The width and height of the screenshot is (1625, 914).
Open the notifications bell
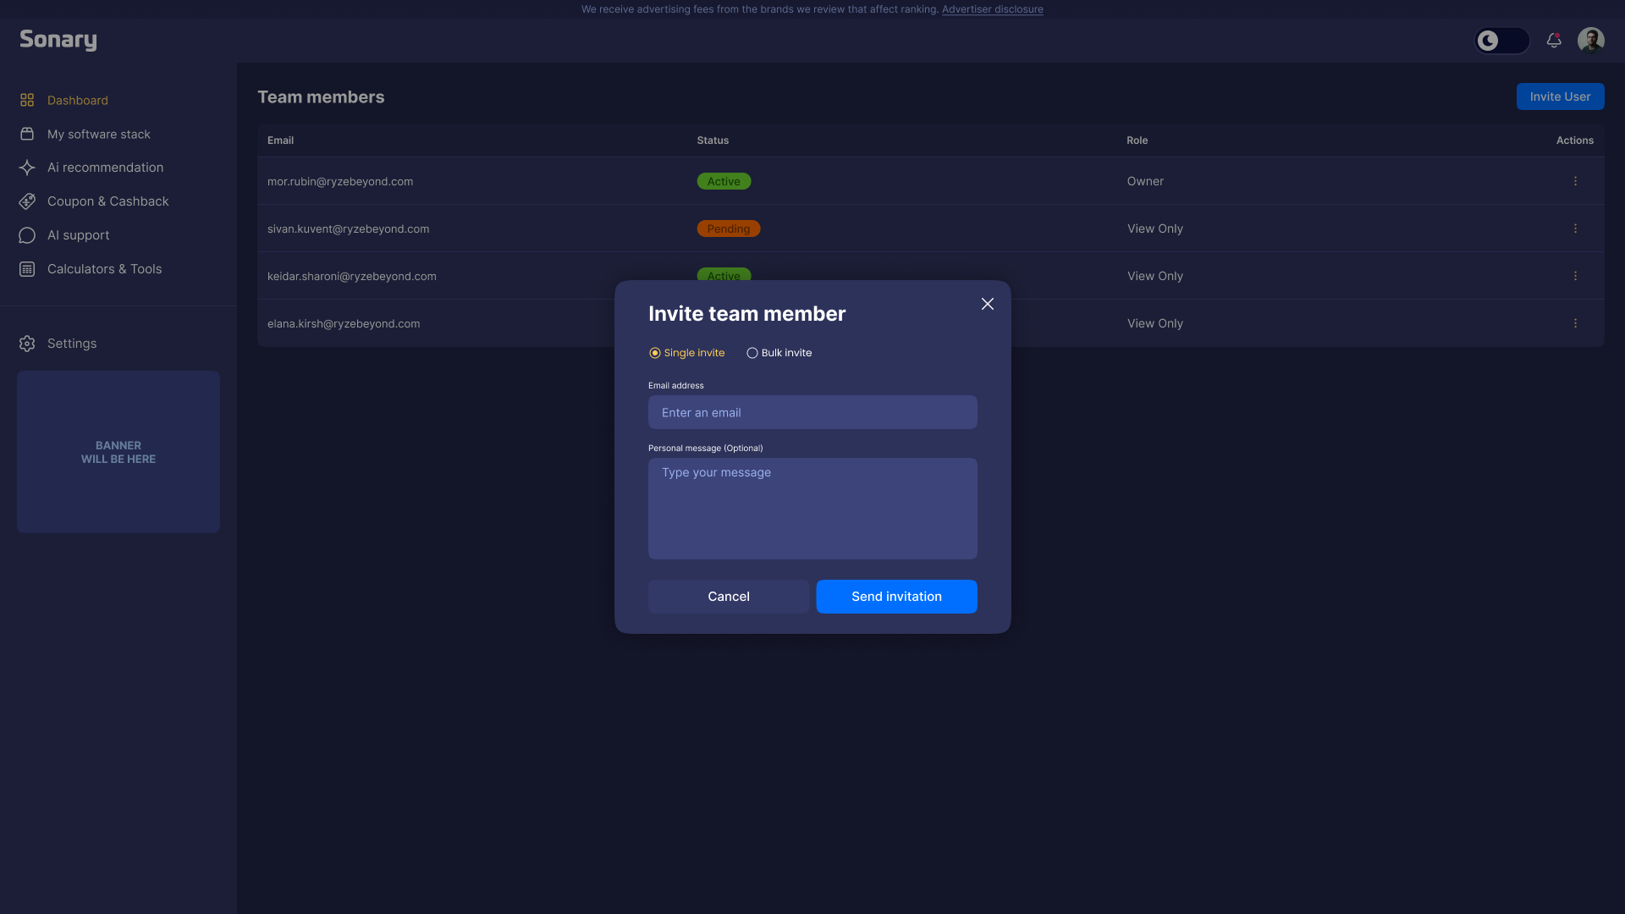click(1554, 40)
